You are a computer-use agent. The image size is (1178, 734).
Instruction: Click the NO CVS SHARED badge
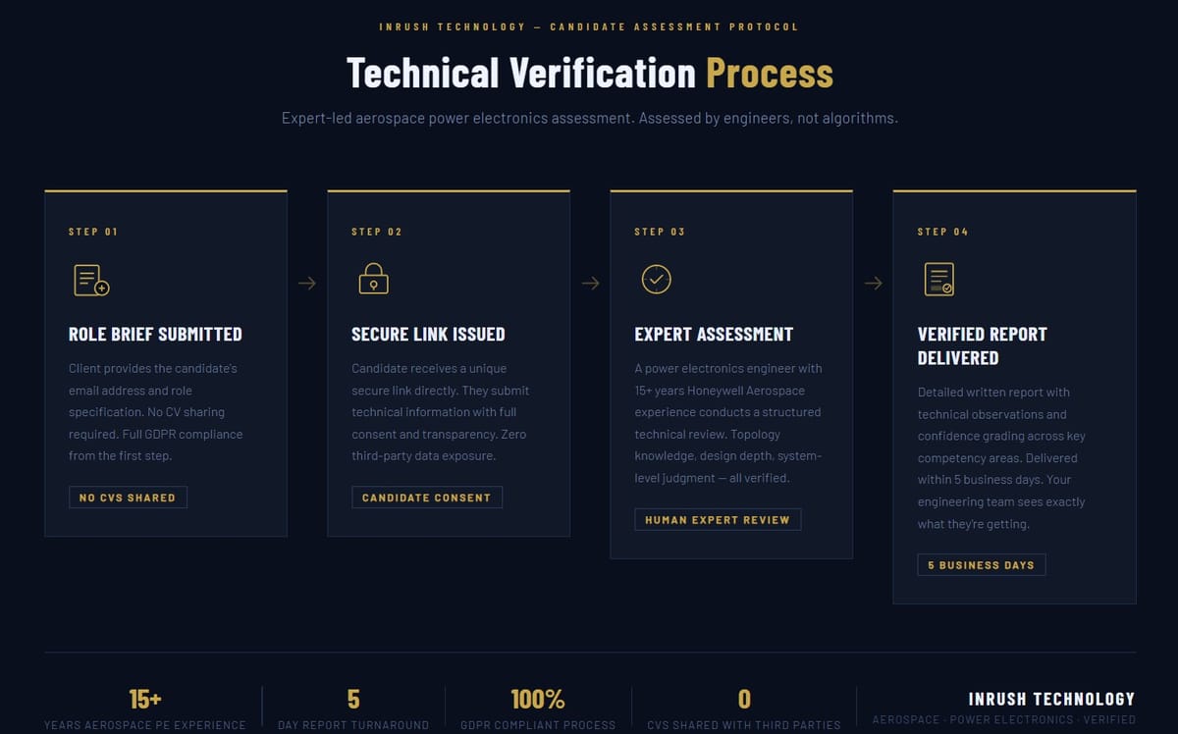click(128, 497)
